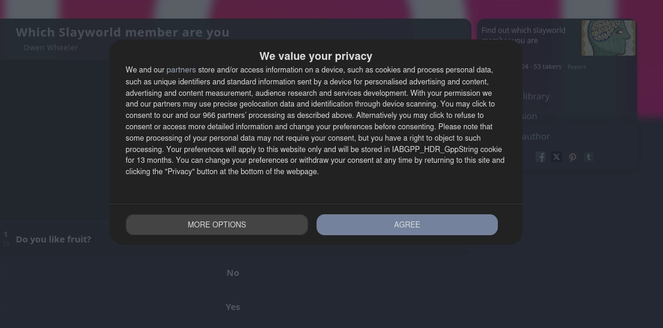Click the question number 1 indicator
Screen dimensions: 663x328
[x=6, y=235]
